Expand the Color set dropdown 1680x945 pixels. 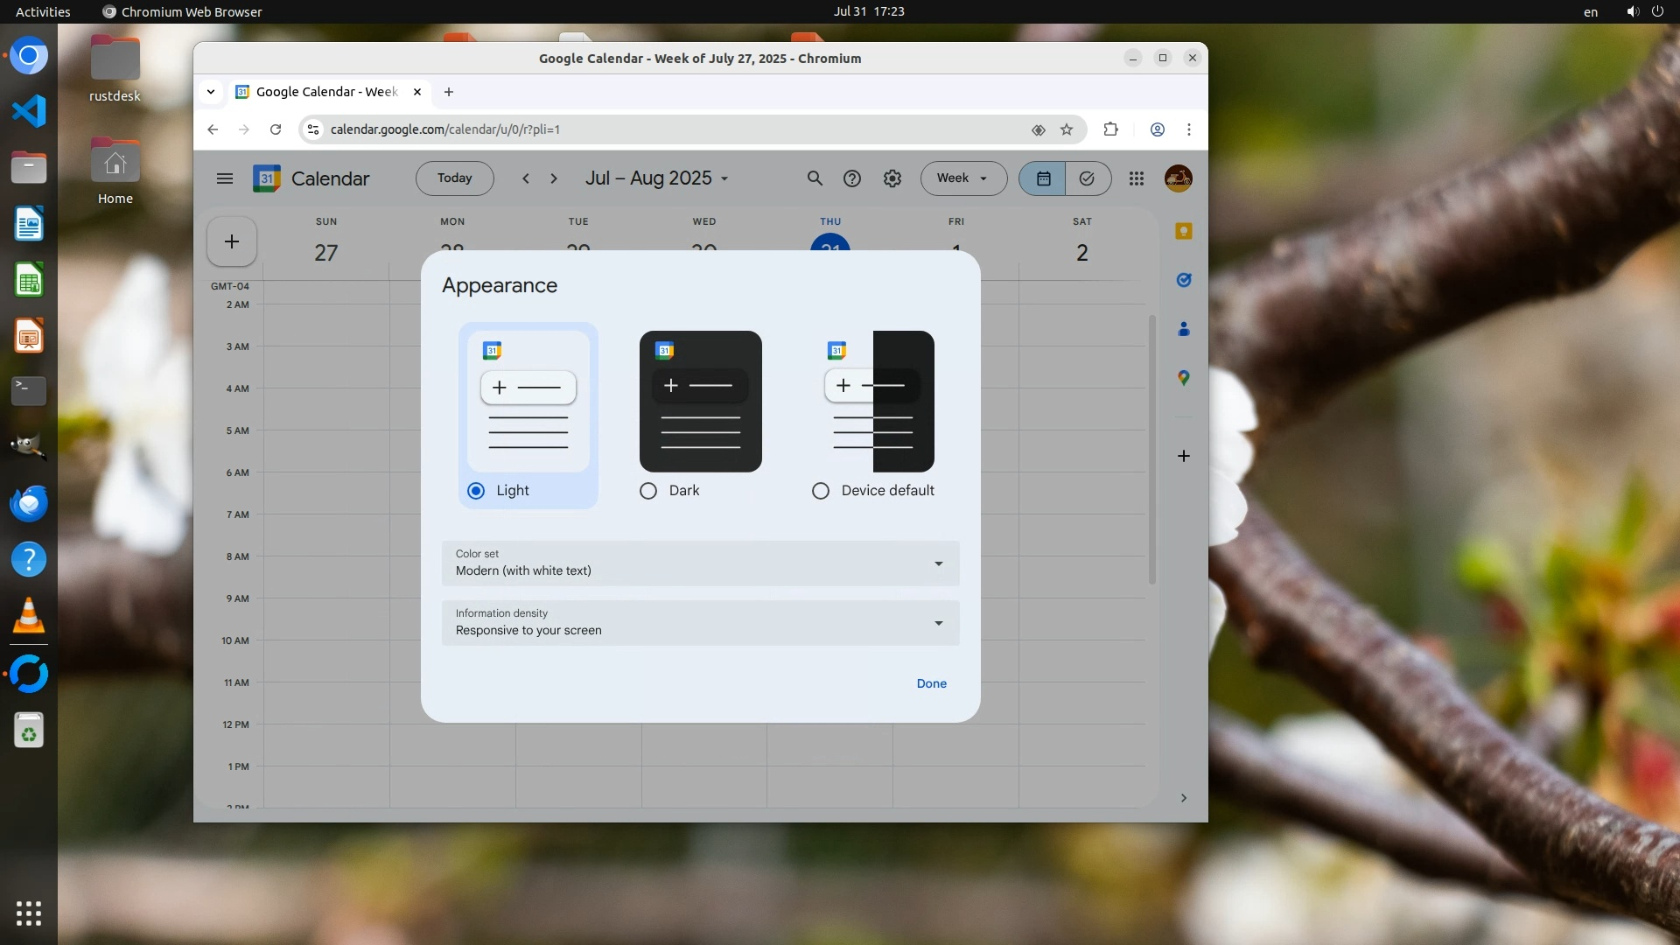(x=700, y=563)
